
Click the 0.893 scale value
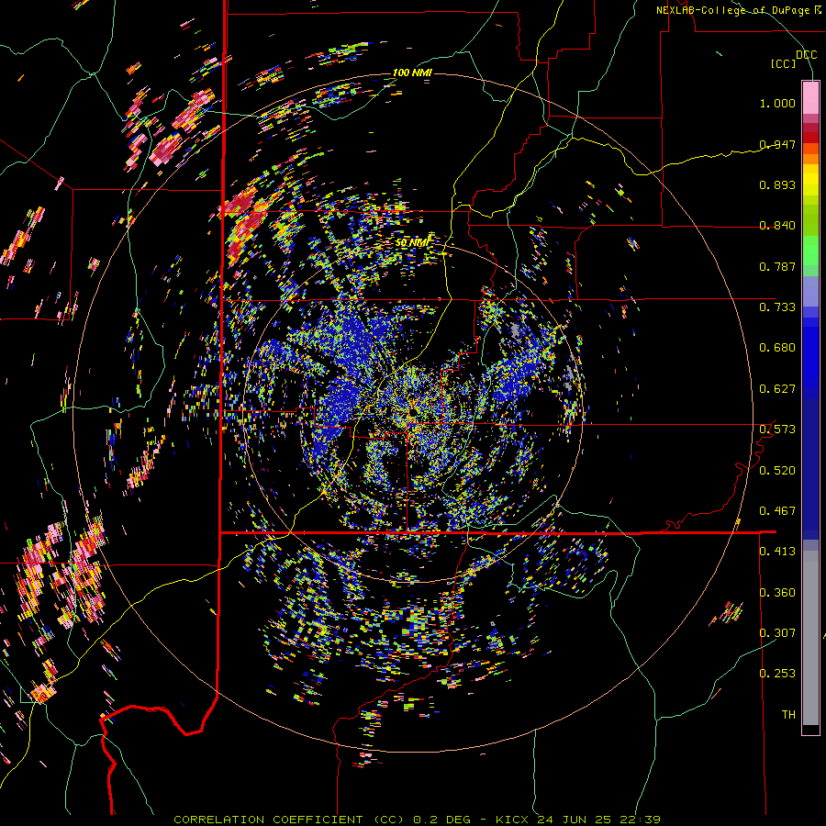[x=777, y=184]
